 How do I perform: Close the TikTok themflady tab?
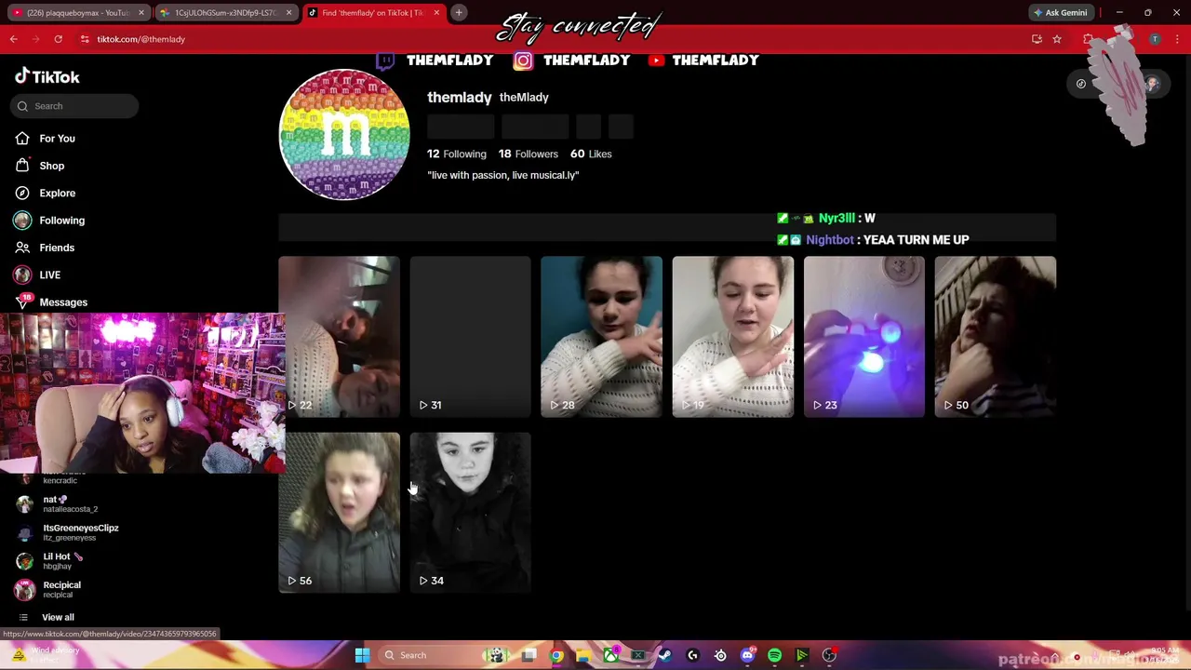436,13
